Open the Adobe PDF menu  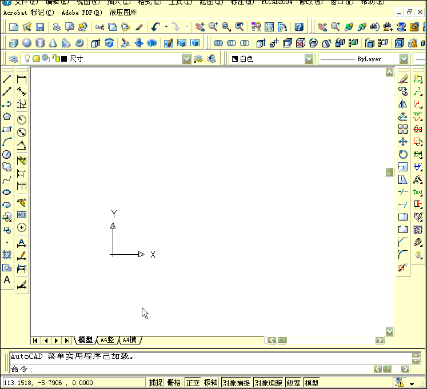(82, 13)
